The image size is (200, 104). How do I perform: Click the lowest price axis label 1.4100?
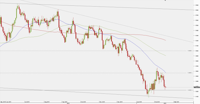(x=197, y=97)
